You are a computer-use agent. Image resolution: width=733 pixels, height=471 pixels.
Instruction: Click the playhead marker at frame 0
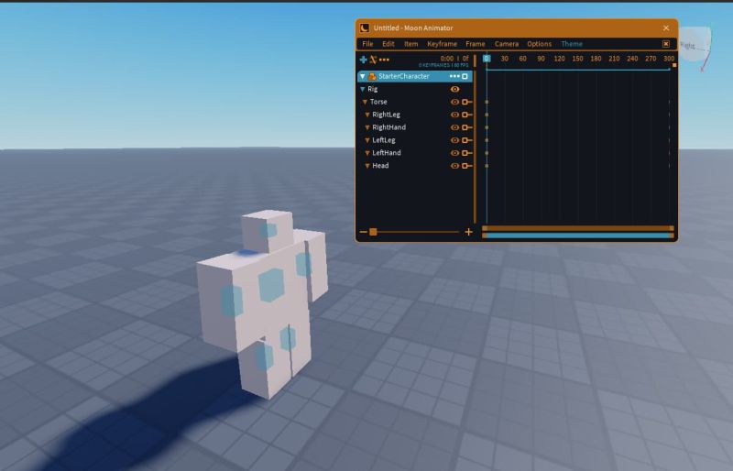[x=487, y=59]
